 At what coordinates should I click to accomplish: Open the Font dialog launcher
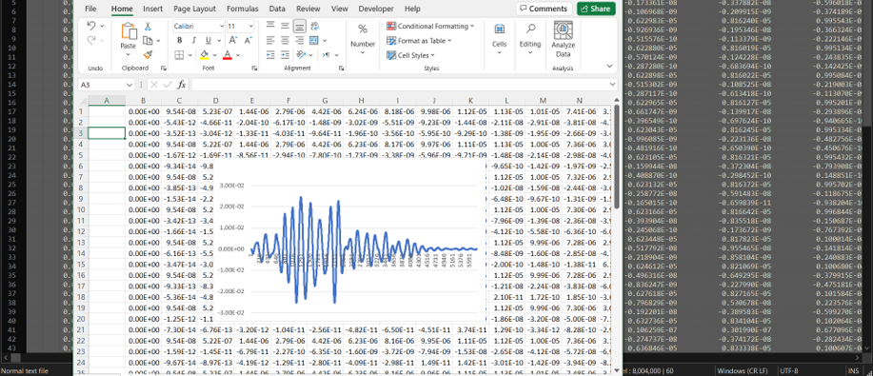pyautogui.click(x=254, y=68)
